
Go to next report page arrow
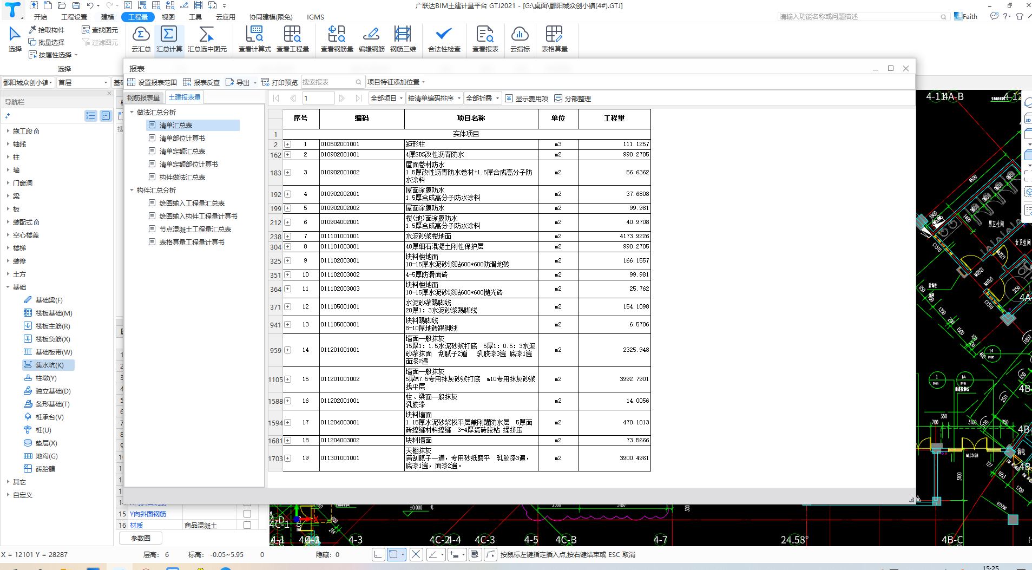click(x=342, y=98)
